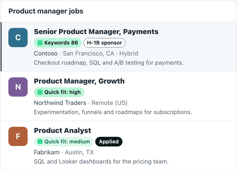The image size is (237, 170).
Task: Click the H-1B sponsor tag
Action: coord(104,43)
